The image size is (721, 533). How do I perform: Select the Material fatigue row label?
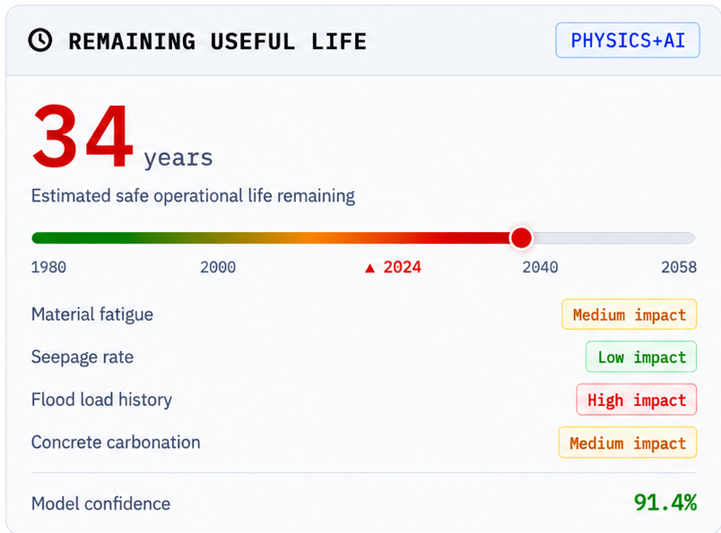click(92, 314)
